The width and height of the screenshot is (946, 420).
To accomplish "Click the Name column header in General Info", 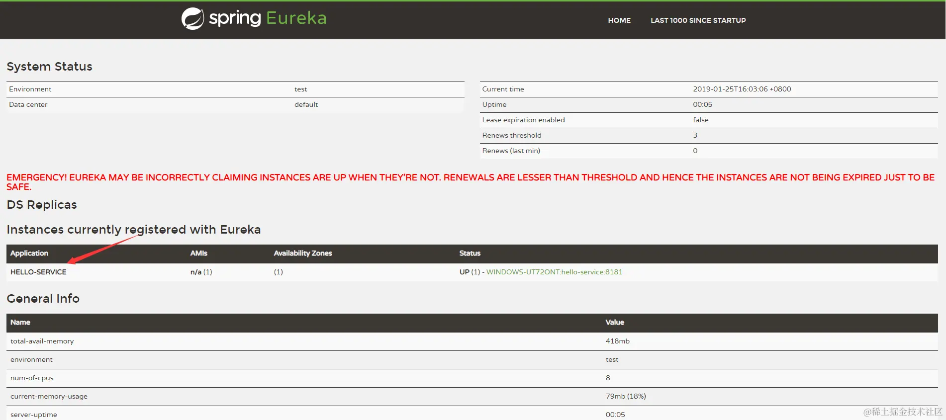I will [20, 322].
